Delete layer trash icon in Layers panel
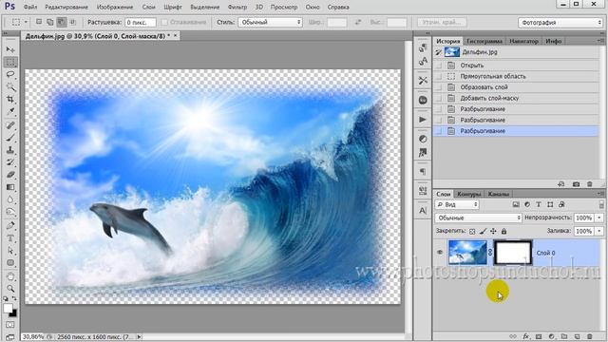608x342 pixels. [590, 336]
